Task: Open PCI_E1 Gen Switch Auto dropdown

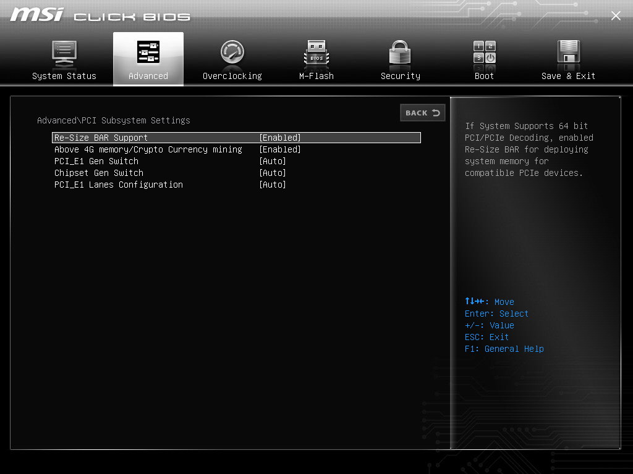Action: [273, 161]
